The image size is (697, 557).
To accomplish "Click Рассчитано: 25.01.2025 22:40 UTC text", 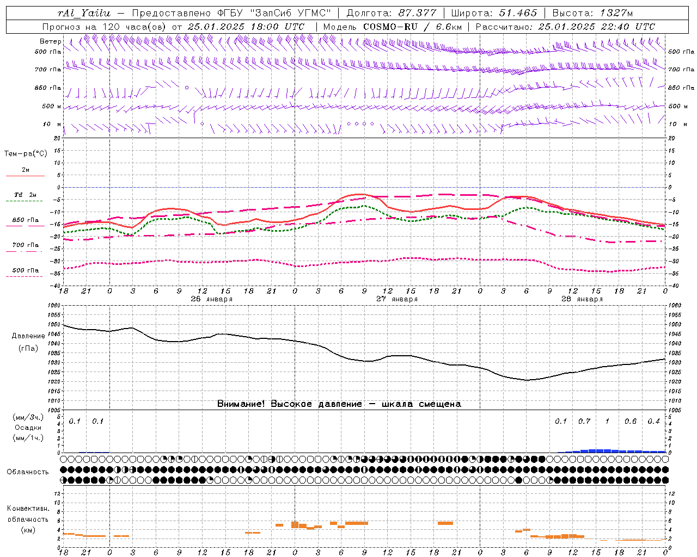I will pos(565,27).
